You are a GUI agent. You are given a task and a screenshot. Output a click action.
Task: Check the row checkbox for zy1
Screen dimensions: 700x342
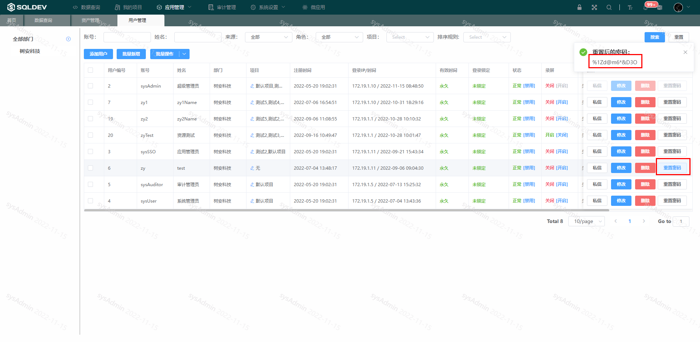pyautogui.click(x=90, y=102)
